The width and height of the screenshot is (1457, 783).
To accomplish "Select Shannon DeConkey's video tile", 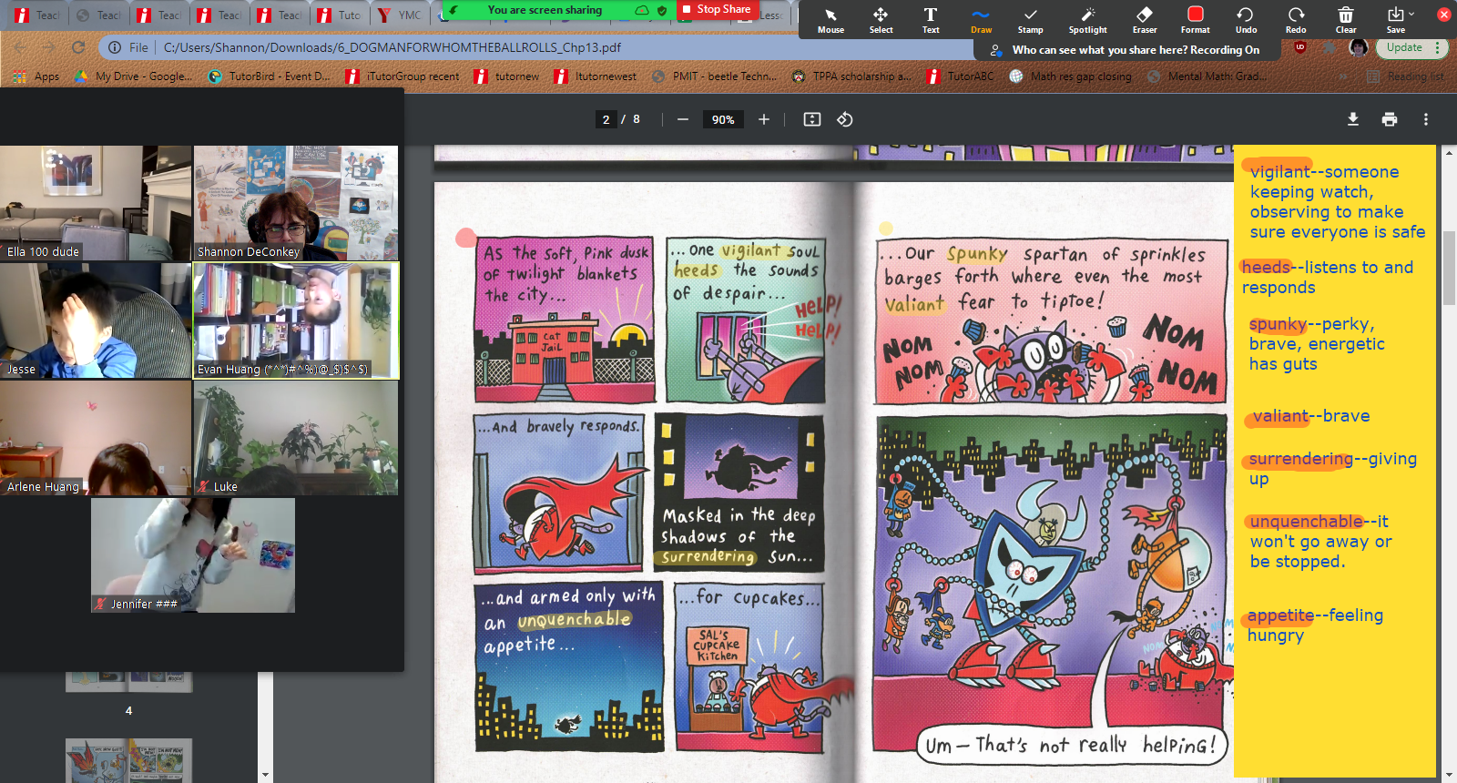I will click(296, 203).
